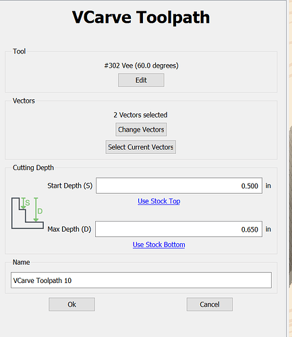Click the green D arrow in depth diagram

36,209
